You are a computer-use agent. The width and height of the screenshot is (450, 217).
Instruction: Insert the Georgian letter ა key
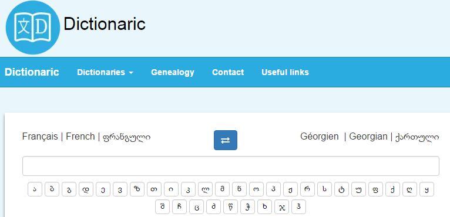pyautogui.click(x=35, y=189)
